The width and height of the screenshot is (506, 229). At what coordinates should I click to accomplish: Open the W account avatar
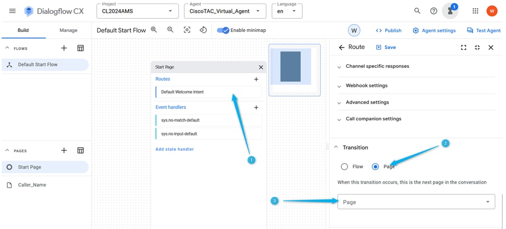coord(492,11)
